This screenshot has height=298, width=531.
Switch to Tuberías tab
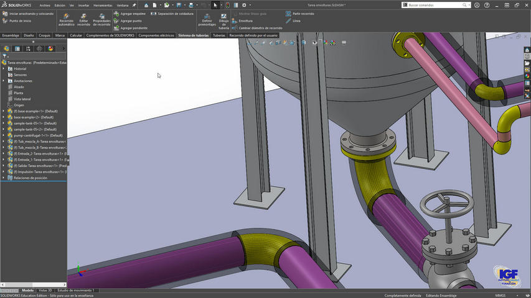pos(219,35)
